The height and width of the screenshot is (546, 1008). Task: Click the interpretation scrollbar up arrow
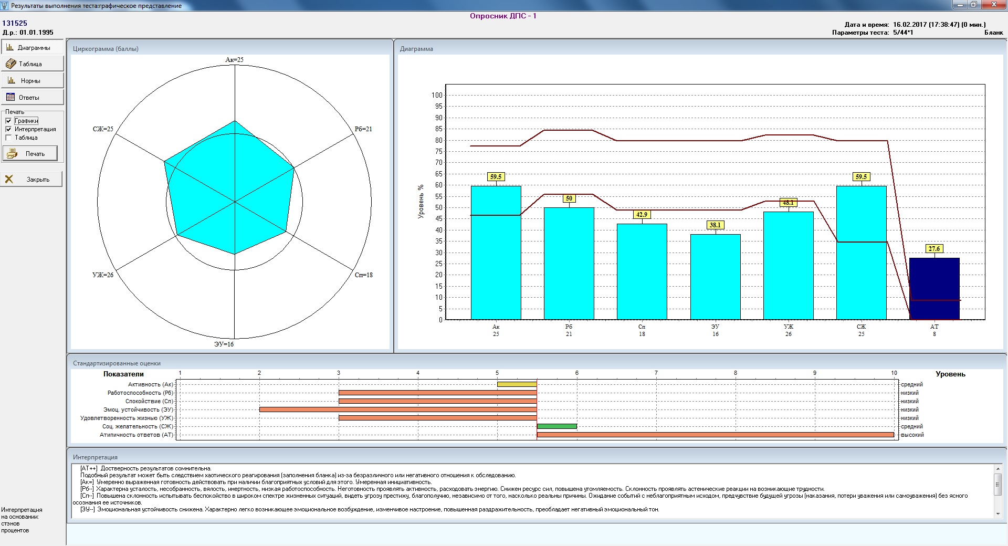[x=998, y=468]
